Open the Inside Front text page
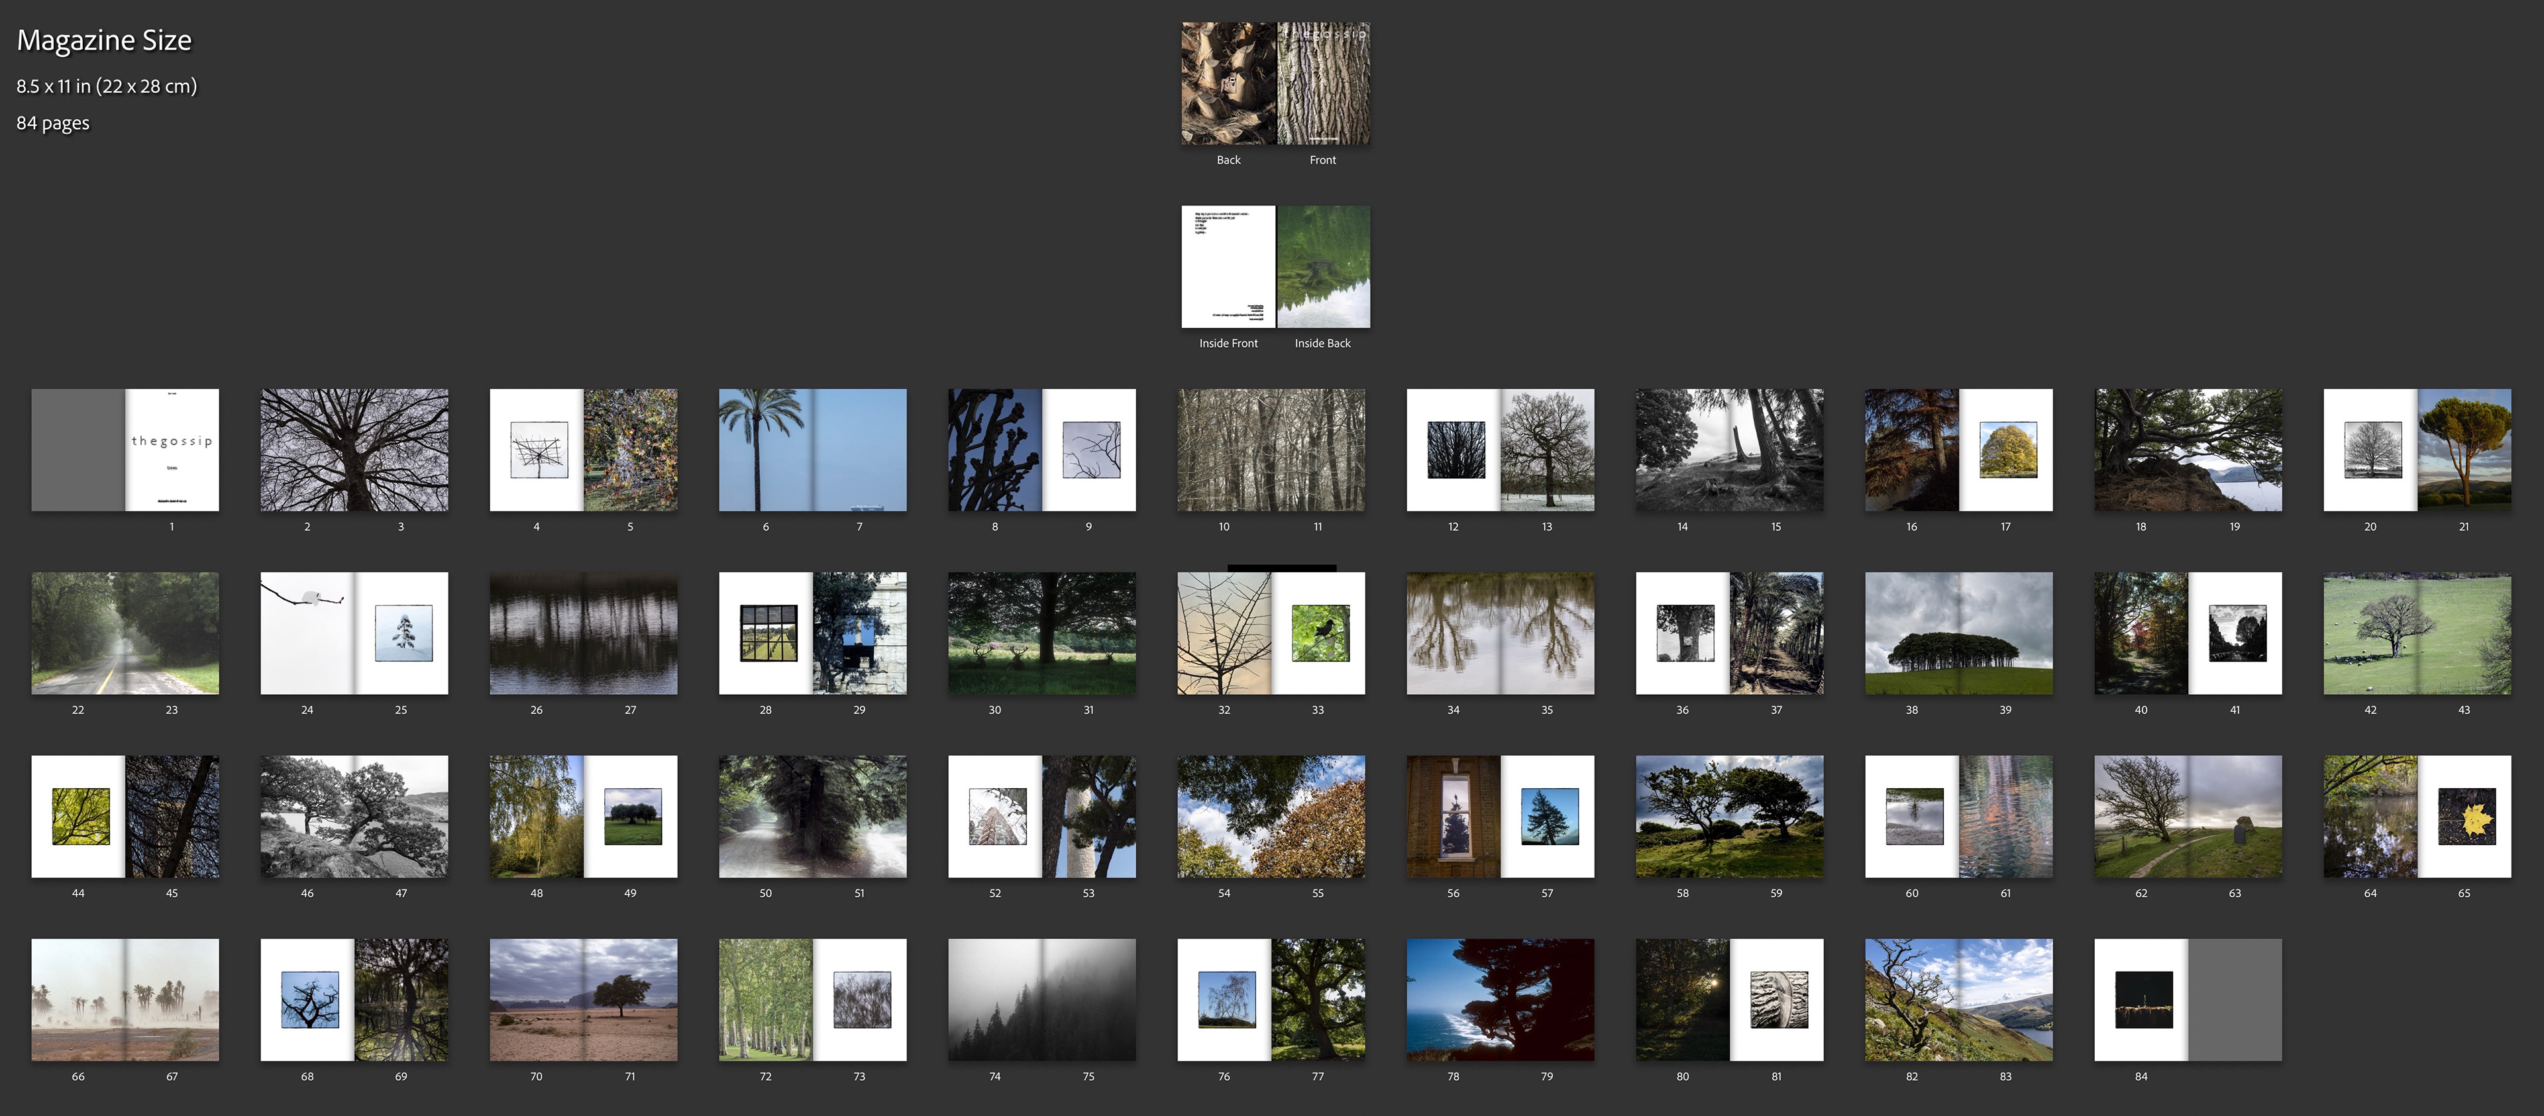Screen dimensions: 2544x1116 coord(1228,267)
